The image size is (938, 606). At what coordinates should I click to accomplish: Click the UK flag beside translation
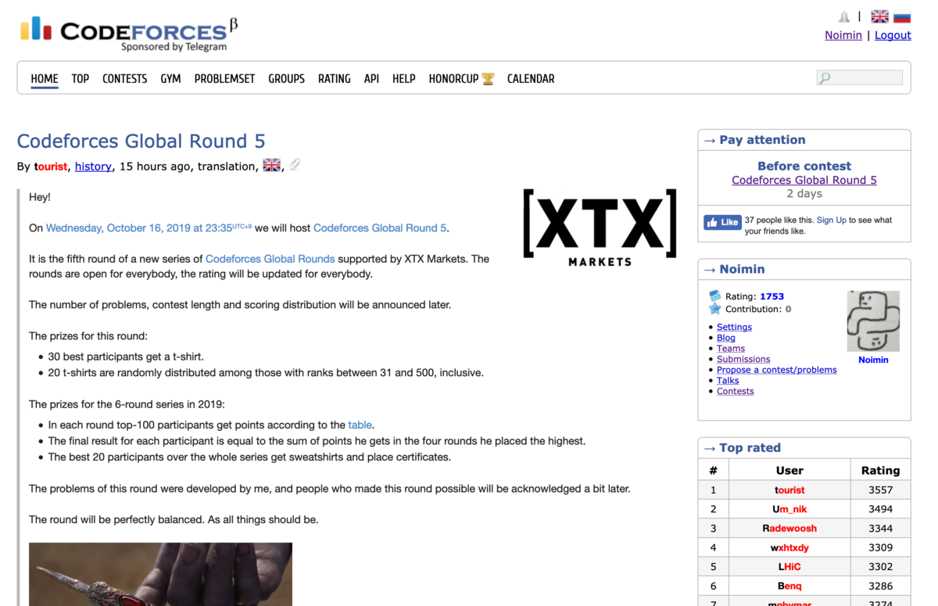pos(271,165)
